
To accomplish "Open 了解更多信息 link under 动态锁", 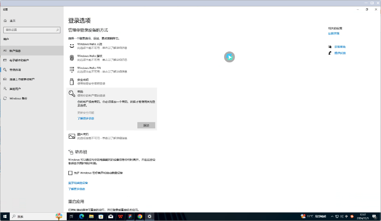I will 77,189.
